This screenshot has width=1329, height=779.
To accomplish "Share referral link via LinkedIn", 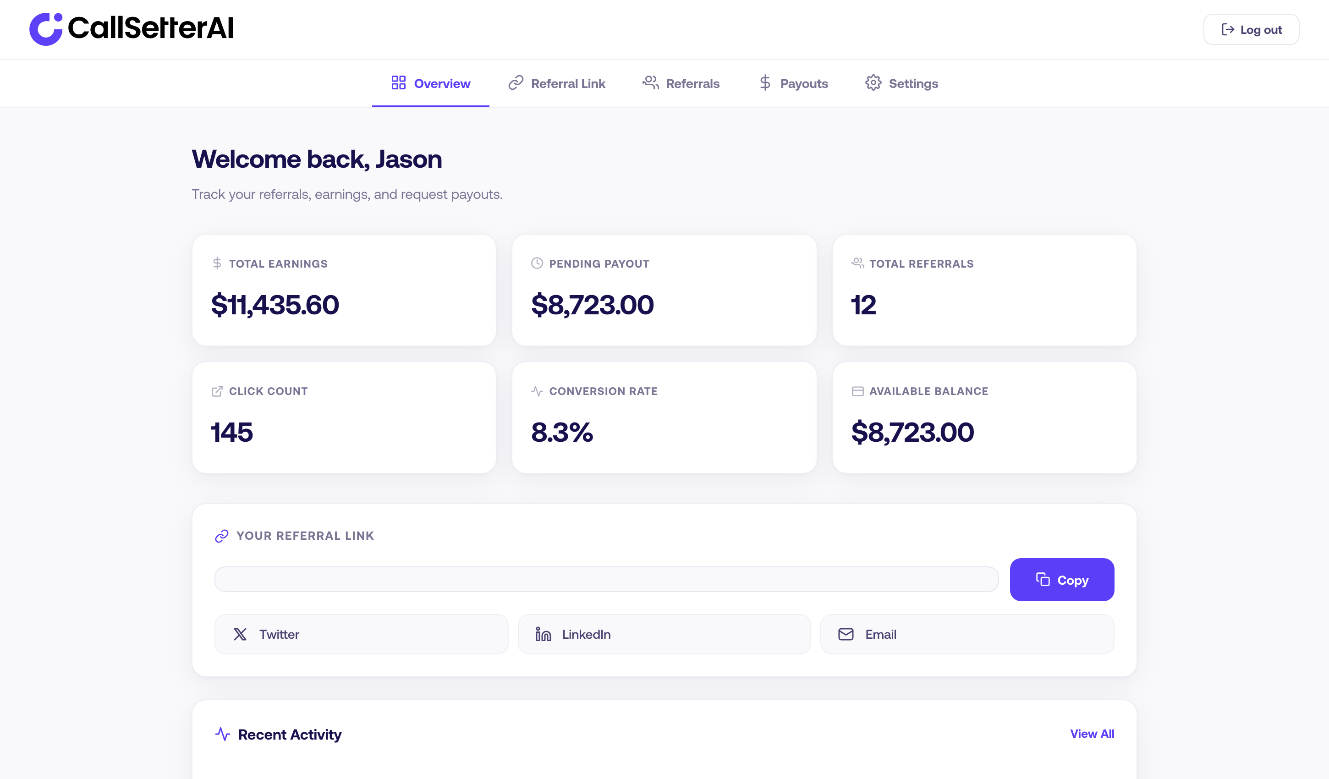I will [x=664, y=634].
